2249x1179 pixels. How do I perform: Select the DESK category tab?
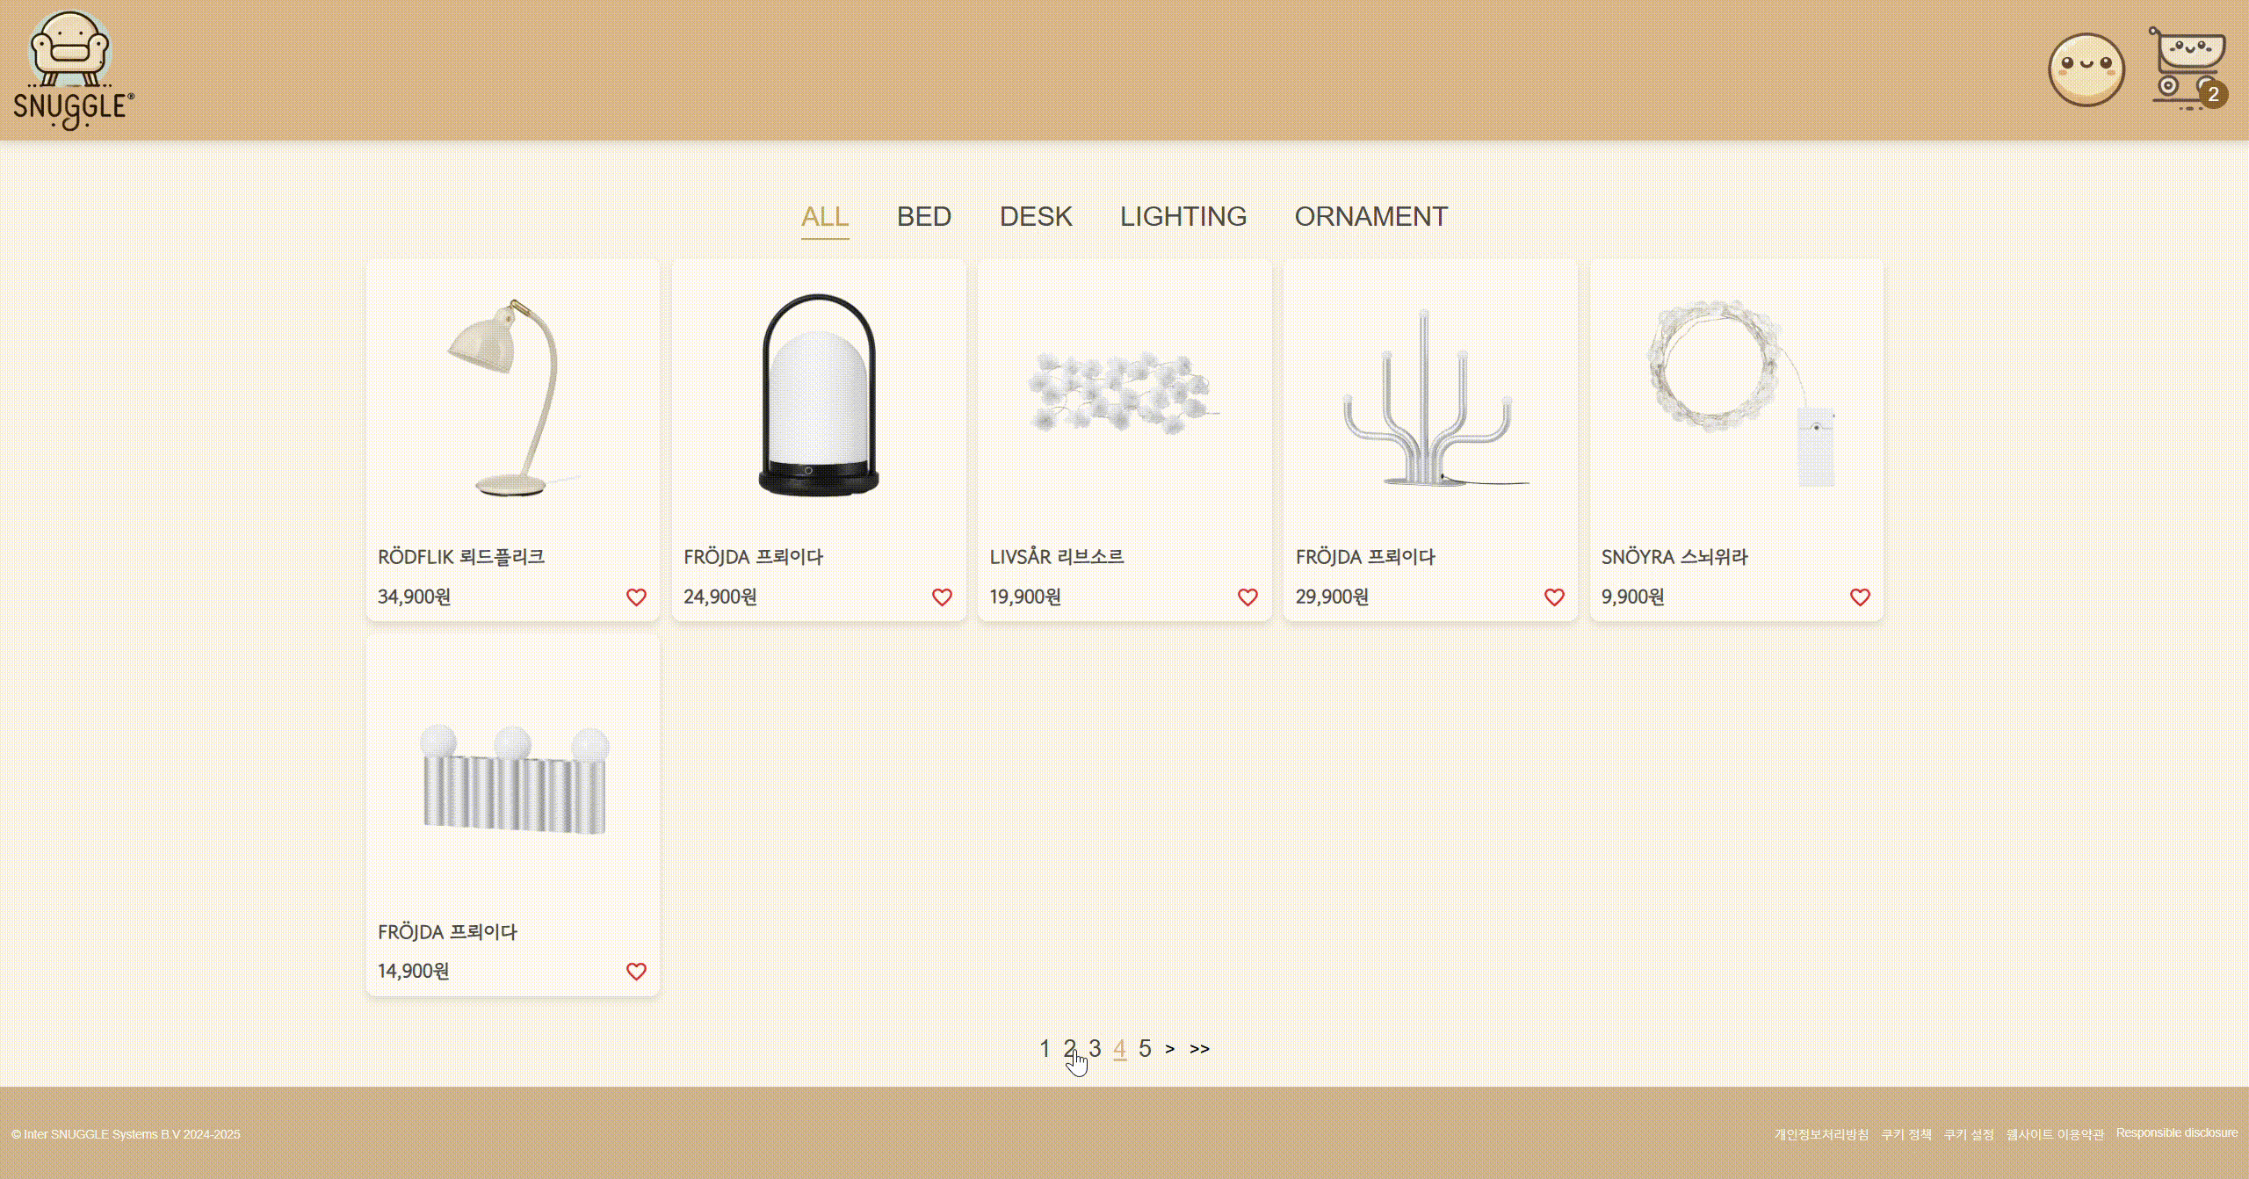[x=1035, y=217]
